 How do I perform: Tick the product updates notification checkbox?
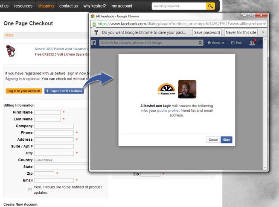click(30, 190)
